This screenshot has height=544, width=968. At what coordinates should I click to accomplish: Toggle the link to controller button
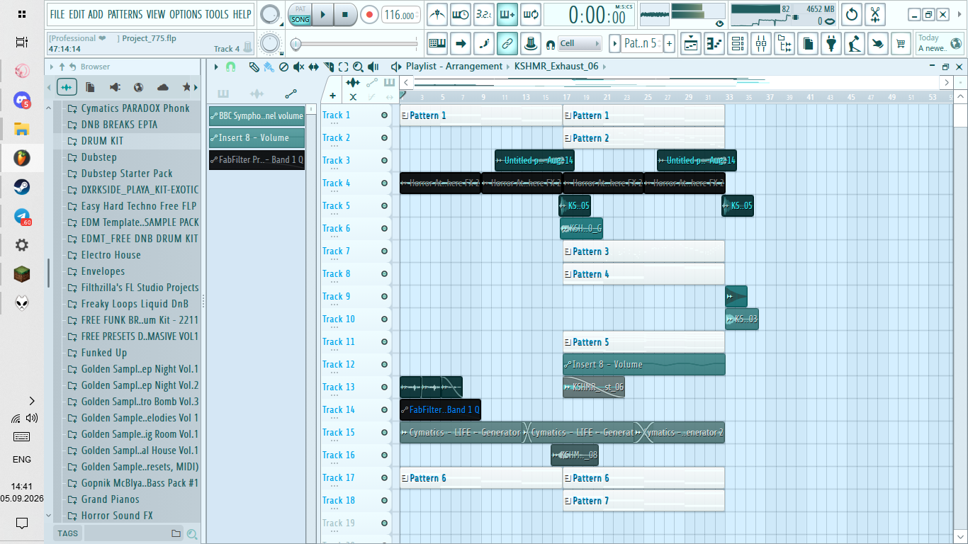pos(507,44)
